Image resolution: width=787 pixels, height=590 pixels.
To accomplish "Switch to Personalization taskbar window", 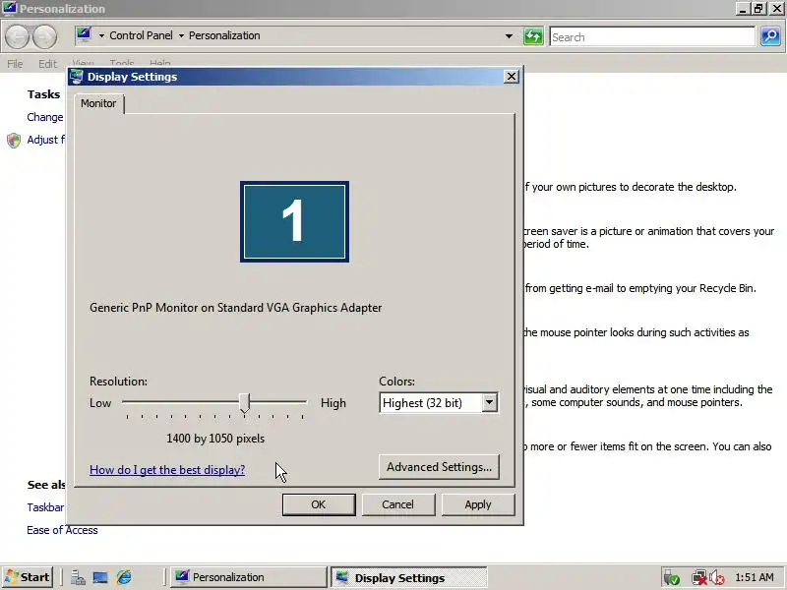I will coord(249,577).
